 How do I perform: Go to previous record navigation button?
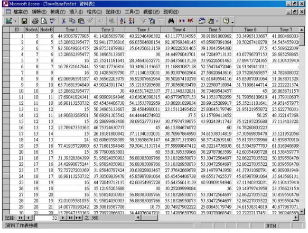pyautogui.click(x=29, y=218)
